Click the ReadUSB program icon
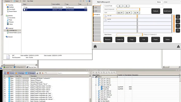The image size is (181, 102). tap(102, 89)
